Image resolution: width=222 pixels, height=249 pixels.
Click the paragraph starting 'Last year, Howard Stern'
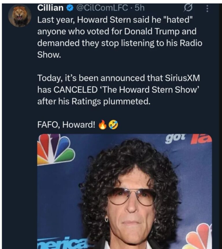(120, 37)
